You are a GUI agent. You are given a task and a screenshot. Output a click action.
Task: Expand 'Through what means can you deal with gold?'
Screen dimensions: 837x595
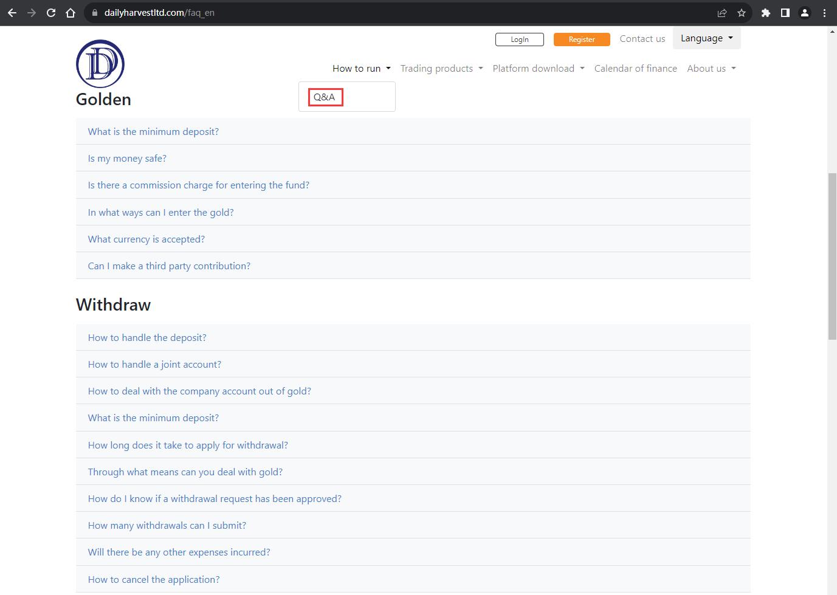413,472
